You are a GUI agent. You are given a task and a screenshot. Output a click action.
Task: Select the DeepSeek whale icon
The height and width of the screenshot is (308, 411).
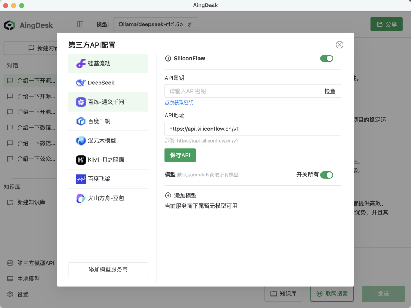click(81, 83)
